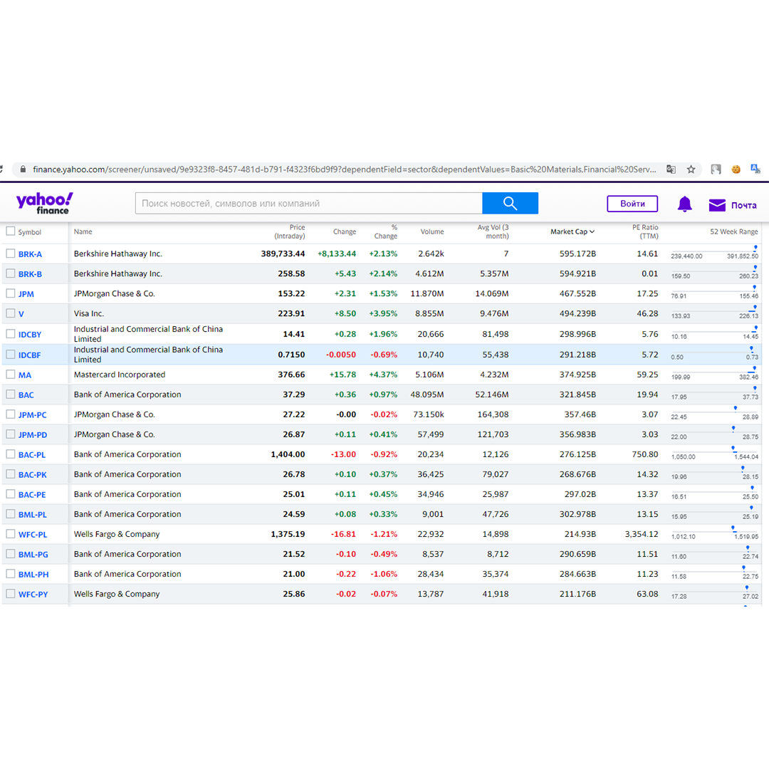Image resolution: width=769 pixels, height=769 pixels.
Task: Sort by Price (Intraday) column header
Action: [x=290, y=231]
